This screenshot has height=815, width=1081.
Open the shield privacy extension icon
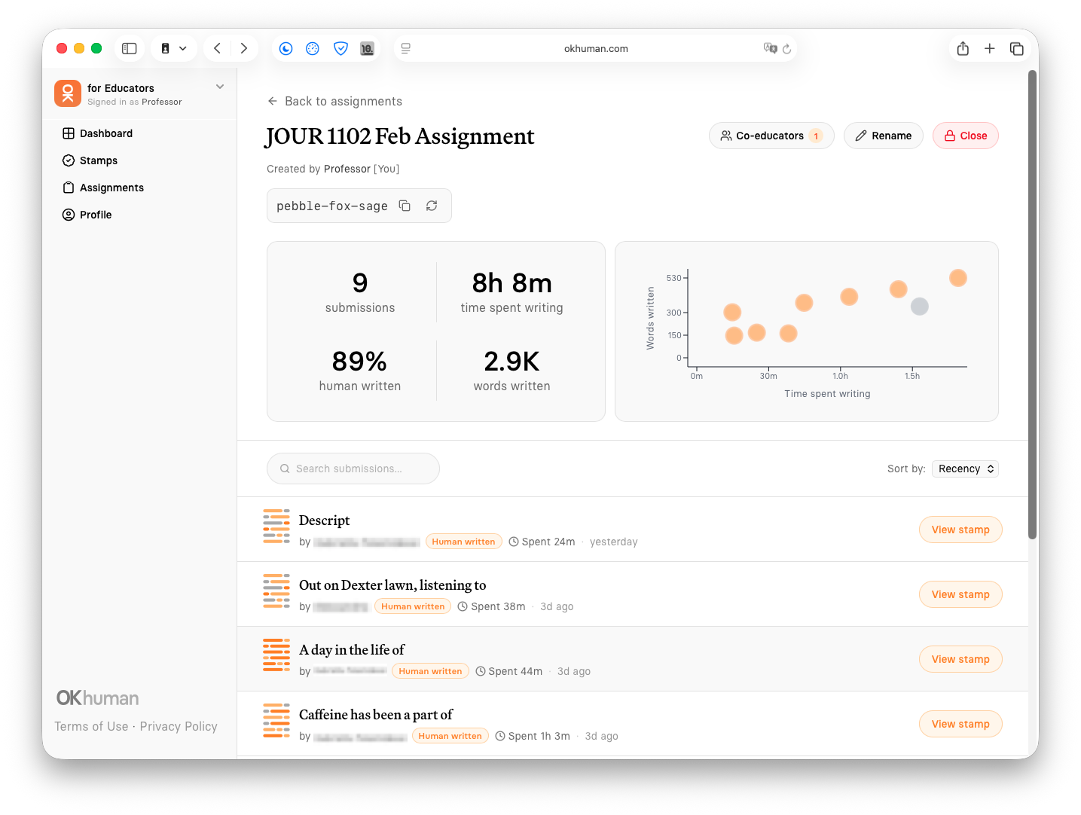point(340,48)
